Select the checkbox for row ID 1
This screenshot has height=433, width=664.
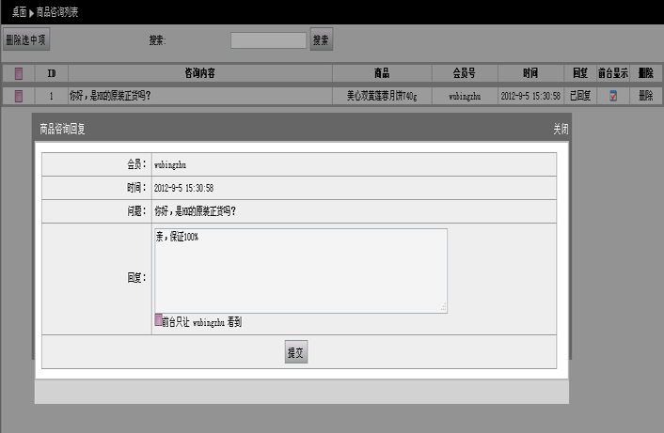(19, 96)
